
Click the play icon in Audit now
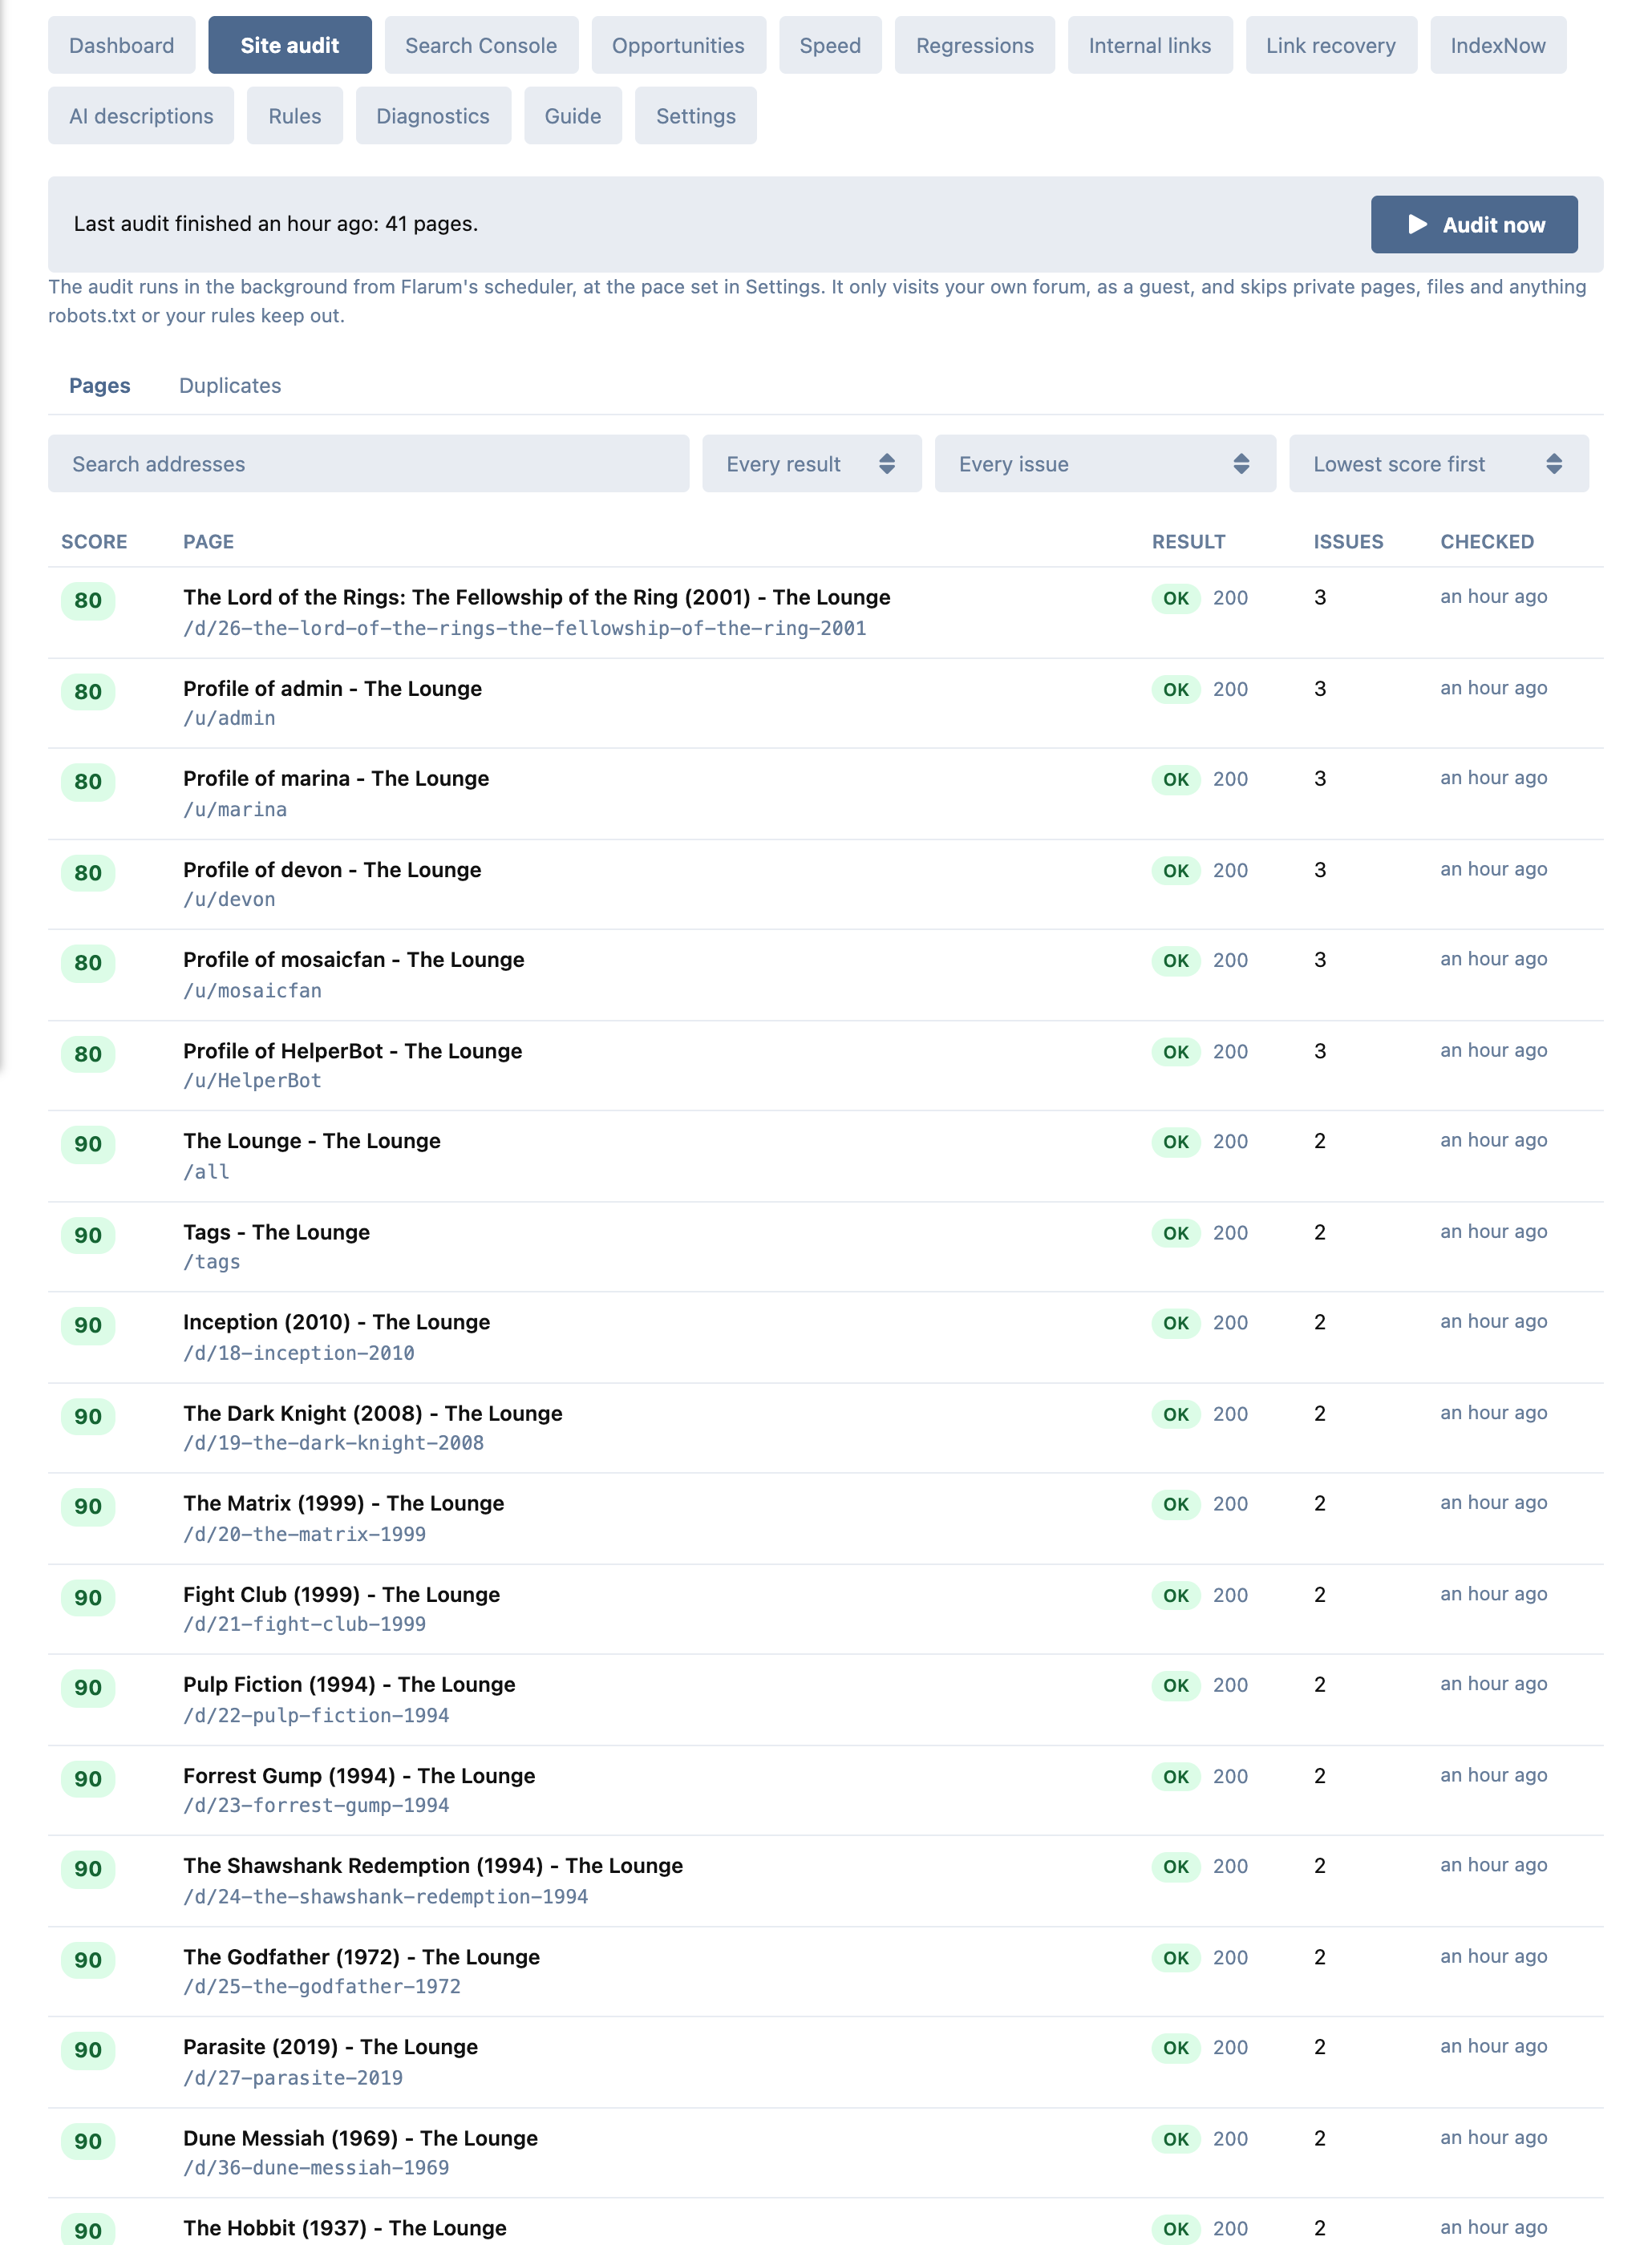coord(1416,224)
